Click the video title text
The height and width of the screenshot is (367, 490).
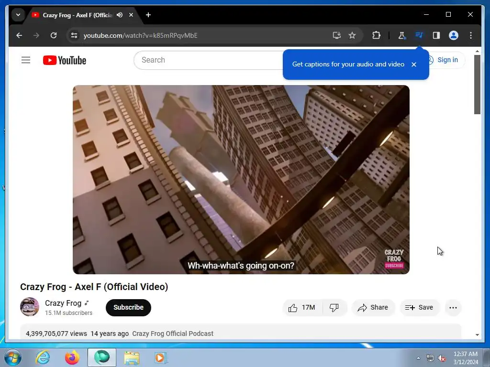(x=94, y=287)
